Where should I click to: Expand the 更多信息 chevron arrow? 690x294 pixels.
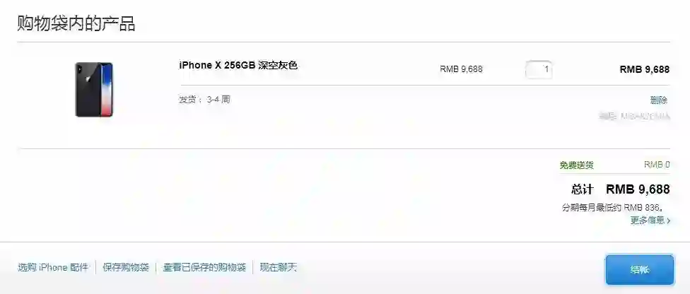click(669, 220)
